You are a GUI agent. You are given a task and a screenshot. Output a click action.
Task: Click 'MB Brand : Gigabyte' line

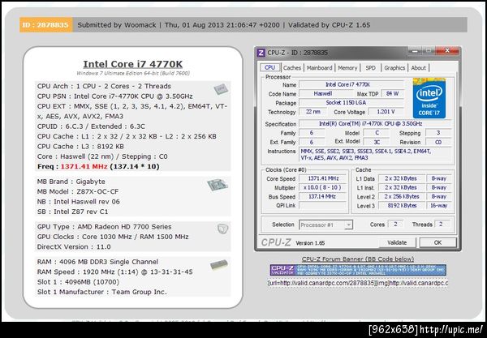pos(71,182)
